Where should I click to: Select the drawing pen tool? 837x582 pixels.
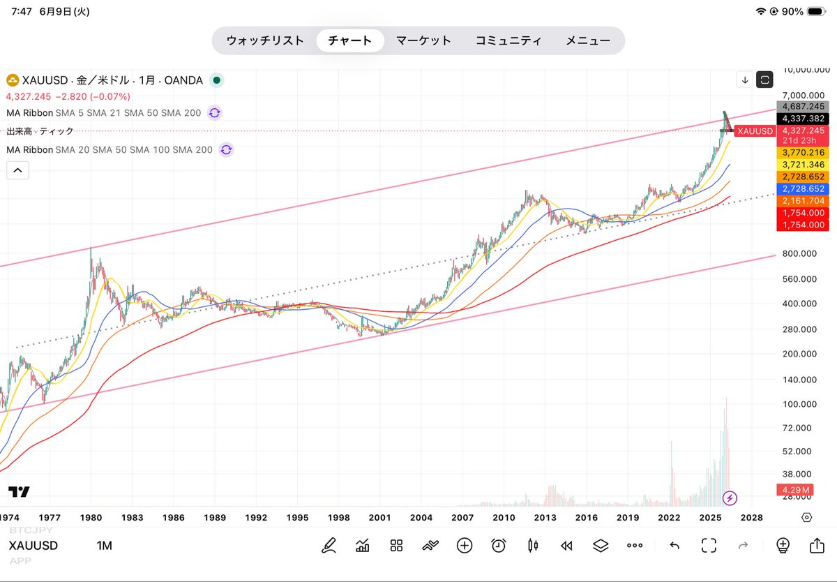click(x=329, y=546)
